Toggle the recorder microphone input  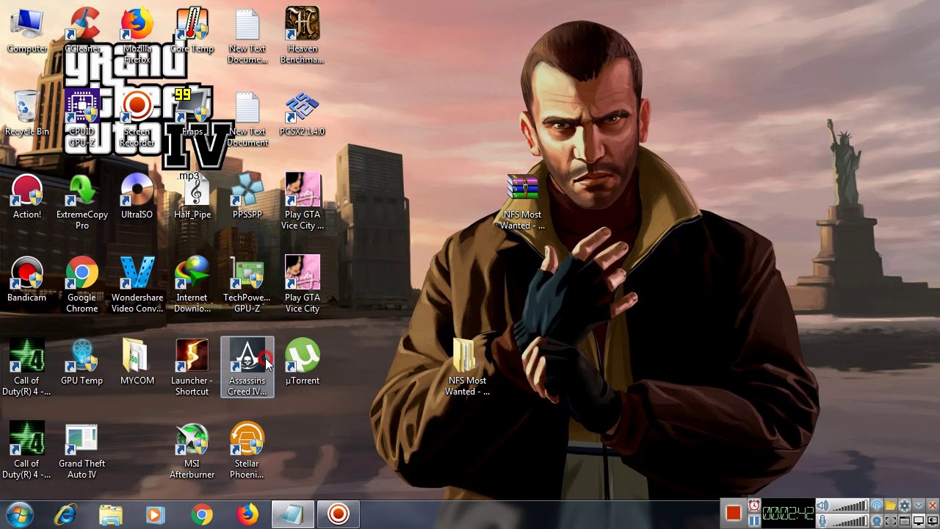(x=822, y=521)
